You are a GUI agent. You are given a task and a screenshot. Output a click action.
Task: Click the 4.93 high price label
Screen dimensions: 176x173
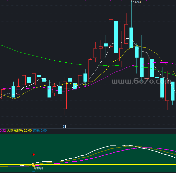[x=138, y=2]
